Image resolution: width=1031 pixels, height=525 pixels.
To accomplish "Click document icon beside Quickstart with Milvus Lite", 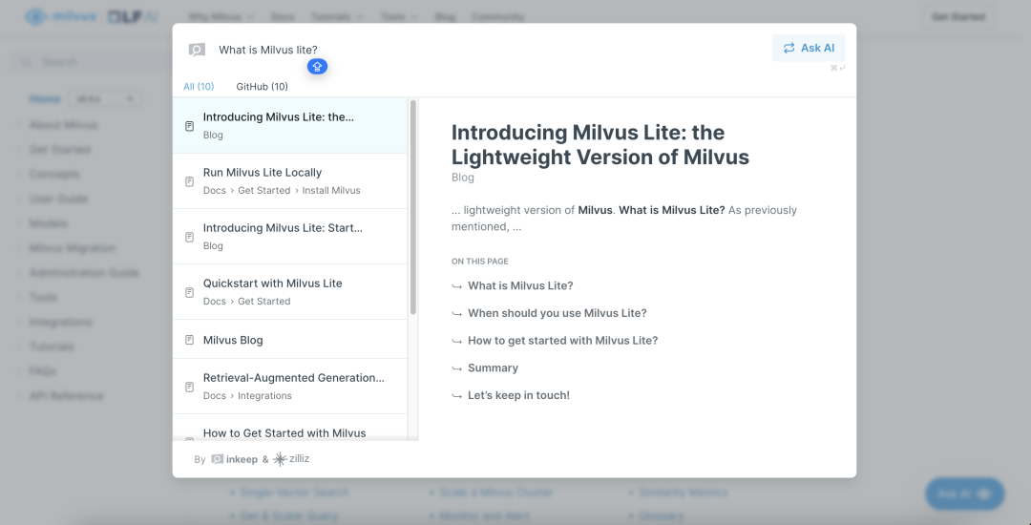I will coord(189,292).
